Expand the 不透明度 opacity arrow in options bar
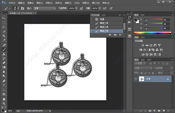The width and height of the screenshot is (175, 113). (x=76, y=8)
